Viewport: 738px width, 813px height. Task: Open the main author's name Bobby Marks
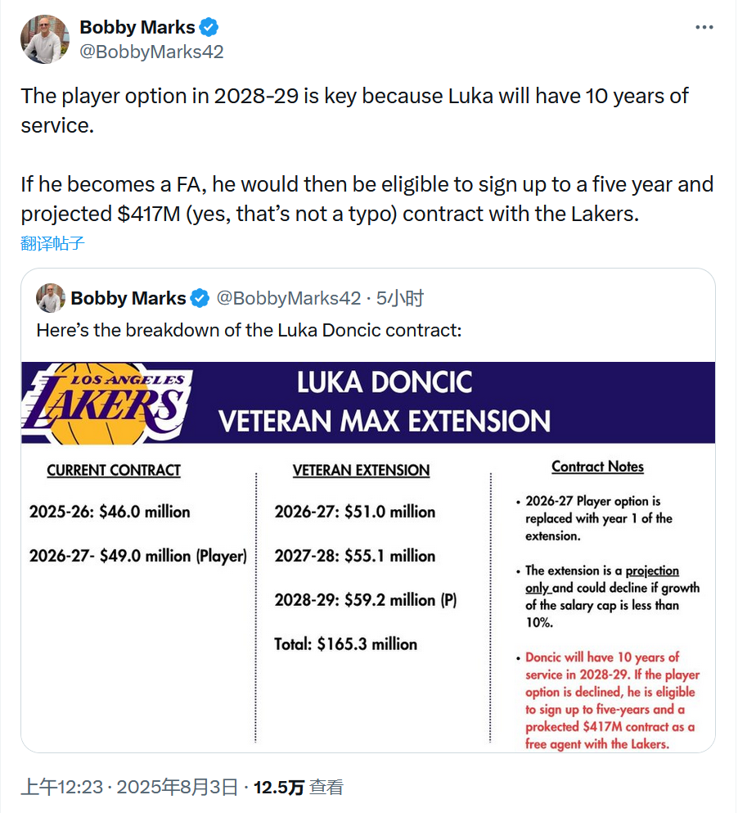(137, 28)
